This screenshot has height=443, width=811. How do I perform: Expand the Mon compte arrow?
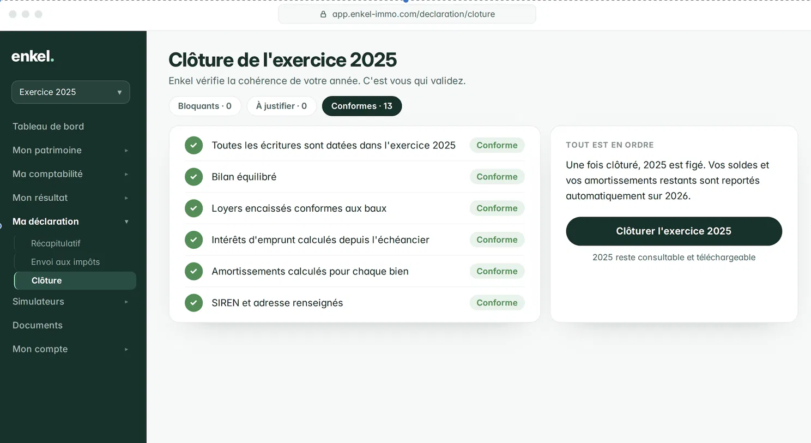[126, 349]
